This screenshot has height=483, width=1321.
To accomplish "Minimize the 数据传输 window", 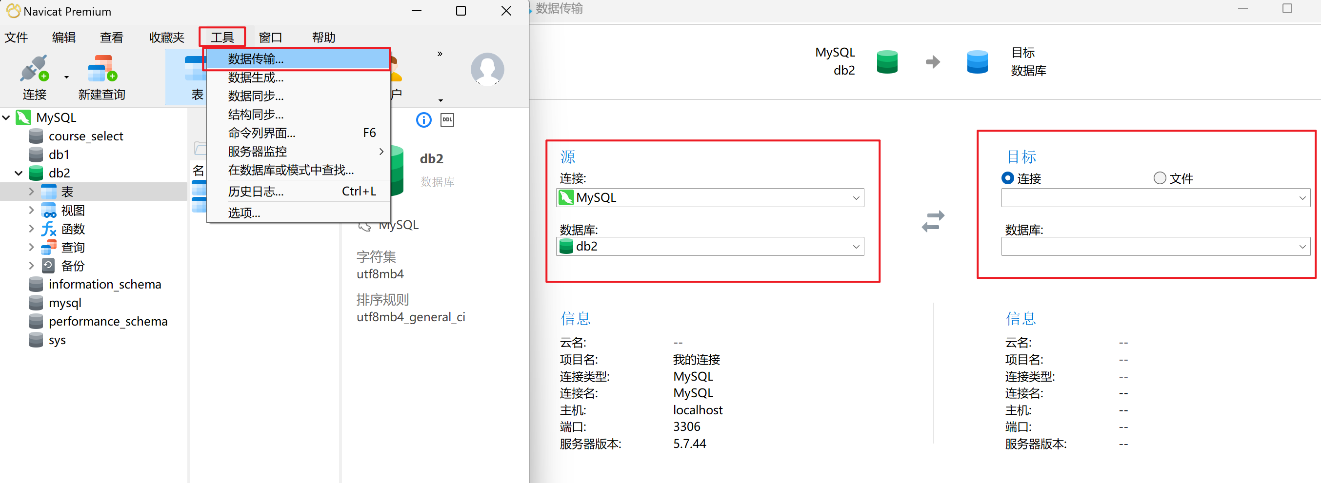I will coord(1242,8).
